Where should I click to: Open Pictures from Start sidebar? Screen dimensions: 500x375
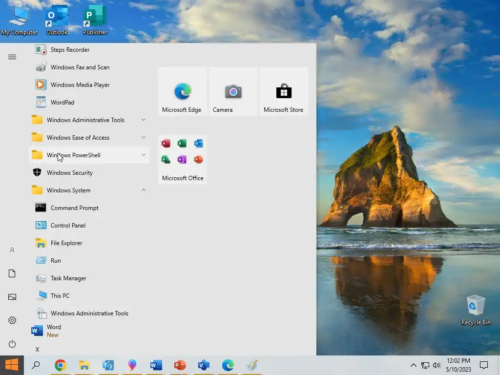coord(12,297)
